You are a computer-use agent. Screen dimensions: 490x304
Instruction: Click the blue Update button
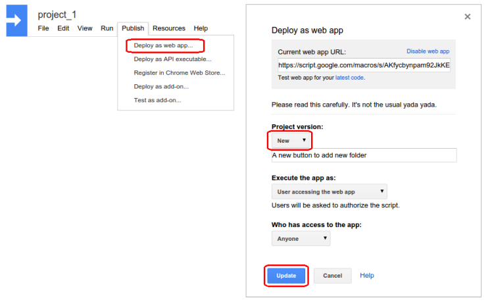[x=286, y=276]
